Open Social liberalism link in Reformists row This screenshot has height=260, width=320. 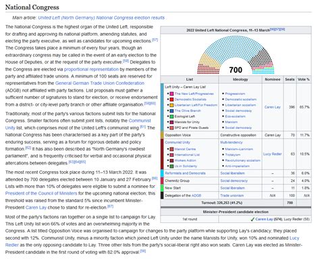[232, 173]
